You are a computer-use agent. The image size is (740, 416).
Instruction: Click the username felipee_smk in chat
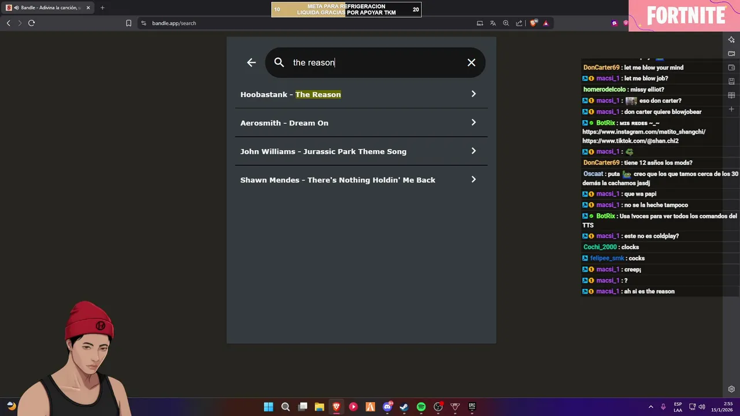coord(607,258)
